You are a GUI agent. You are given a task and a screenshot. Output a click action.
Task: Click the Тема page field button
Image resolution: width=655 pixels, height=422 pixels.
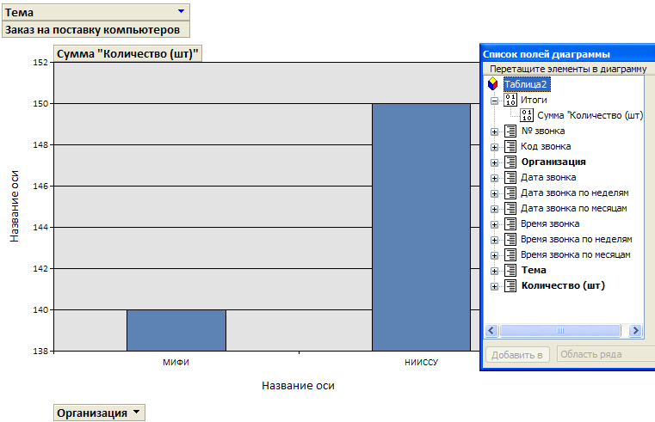(96, 12)
